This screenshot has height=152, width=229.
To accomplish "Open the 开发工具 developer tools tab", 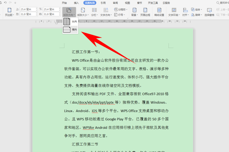I will (x=153, y=3).
